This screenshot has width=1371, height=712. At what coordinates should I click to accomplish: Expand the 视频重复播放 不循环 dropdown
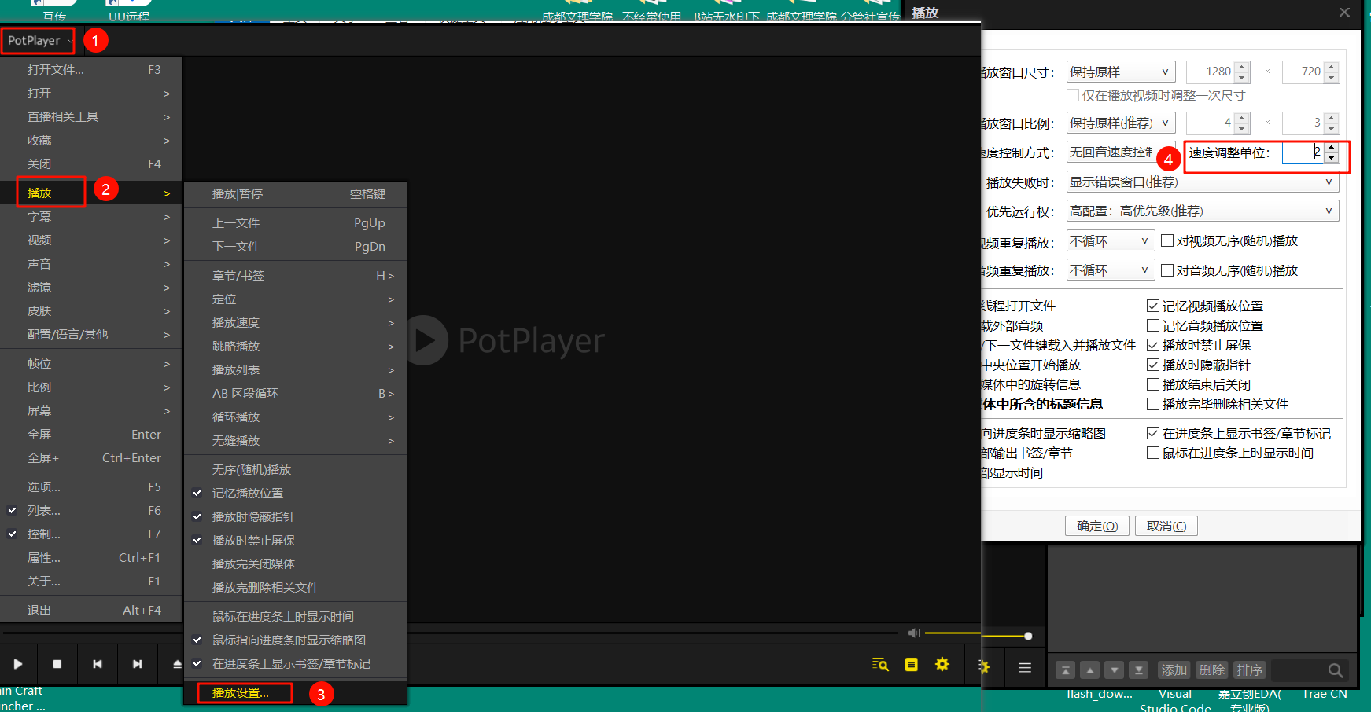click(1110, 240)
